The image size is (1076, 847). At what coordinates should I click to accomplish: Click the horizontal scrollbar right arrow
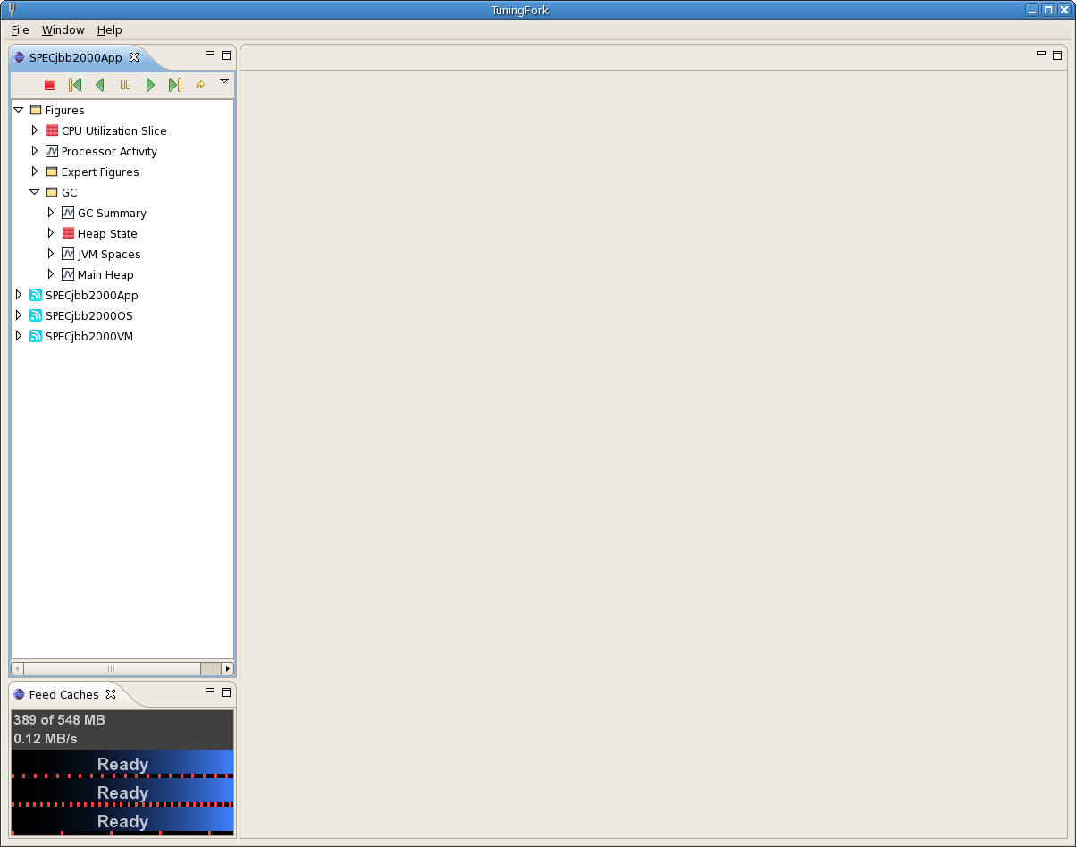(227, 668)
